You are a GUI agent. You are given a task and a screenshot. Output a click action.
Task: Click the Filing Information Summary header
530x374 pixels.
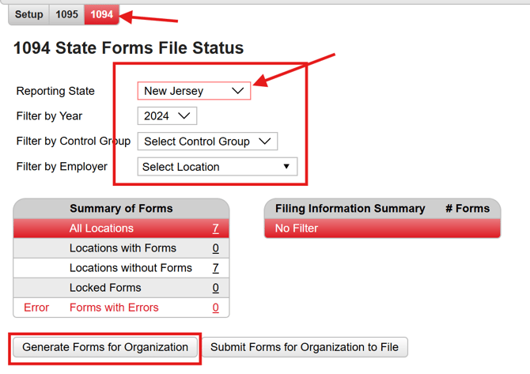[x=350, y=209]
